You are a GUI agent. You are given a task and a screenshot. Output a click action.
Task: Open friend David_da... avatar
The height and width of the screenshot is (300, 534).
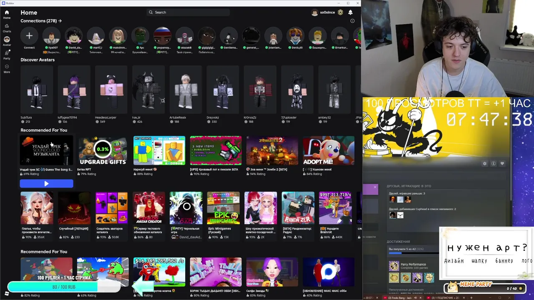pyautogui.click(x=74, y=36)
